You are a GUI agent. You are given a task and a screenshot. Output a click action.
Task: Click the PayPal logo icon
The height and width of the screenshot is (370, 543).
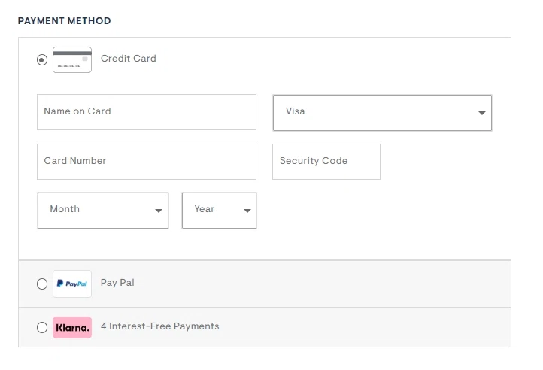pos(72,284)
